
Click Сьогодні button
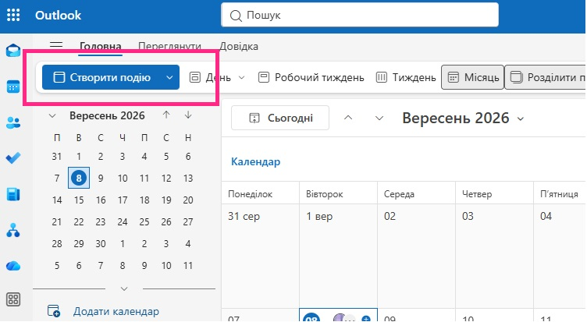click(x=280, y=119)
